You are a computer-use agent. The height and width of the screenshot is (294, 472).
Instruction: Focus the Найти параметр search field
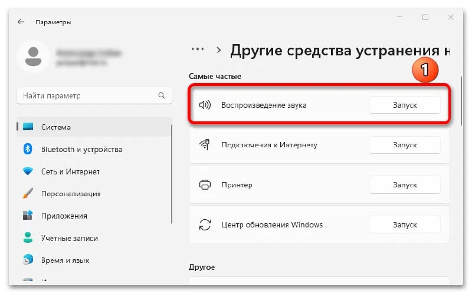click(94, 95)
